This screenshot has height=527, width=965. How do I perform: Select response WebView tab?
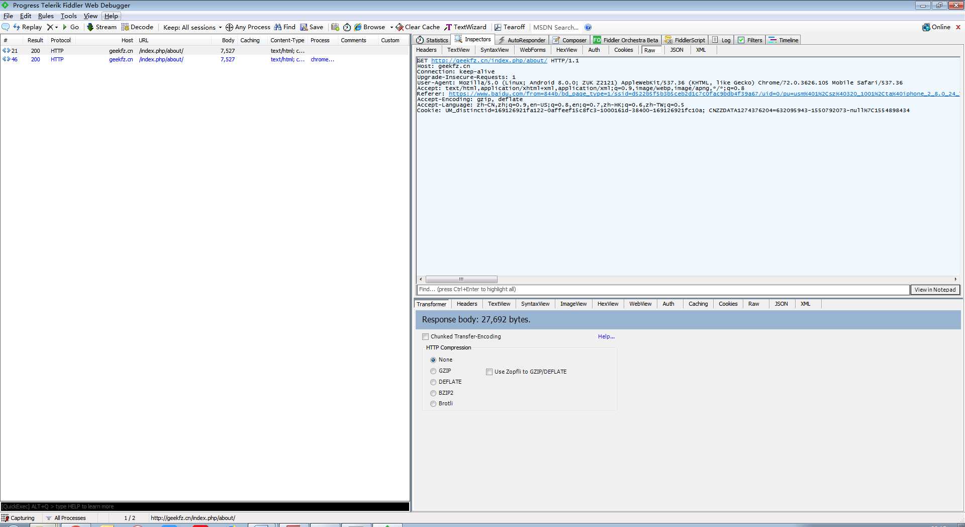[640, 304]
